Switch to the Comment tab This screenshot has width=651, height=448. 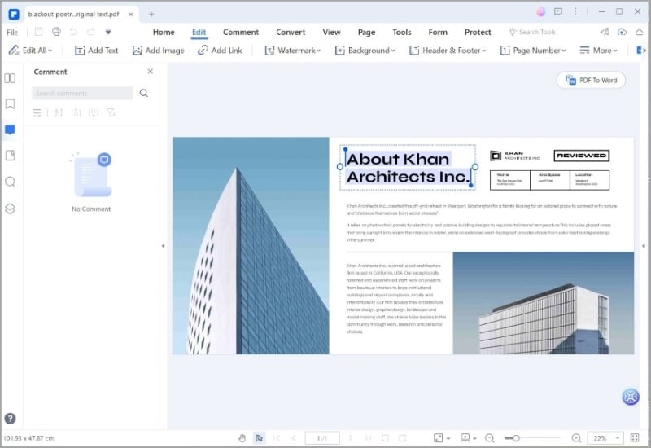tap(241, 32)
